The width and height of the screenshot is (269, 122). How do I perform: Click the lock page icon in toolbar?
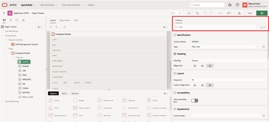(197, 13)
